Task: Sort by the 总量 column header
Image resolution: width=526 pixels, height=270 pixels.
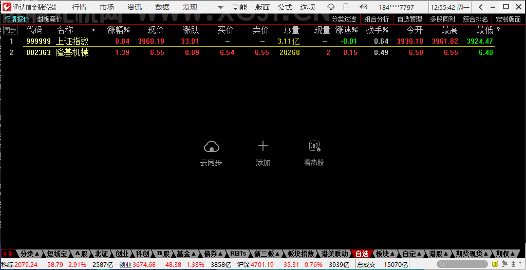Action: (291, 30)
